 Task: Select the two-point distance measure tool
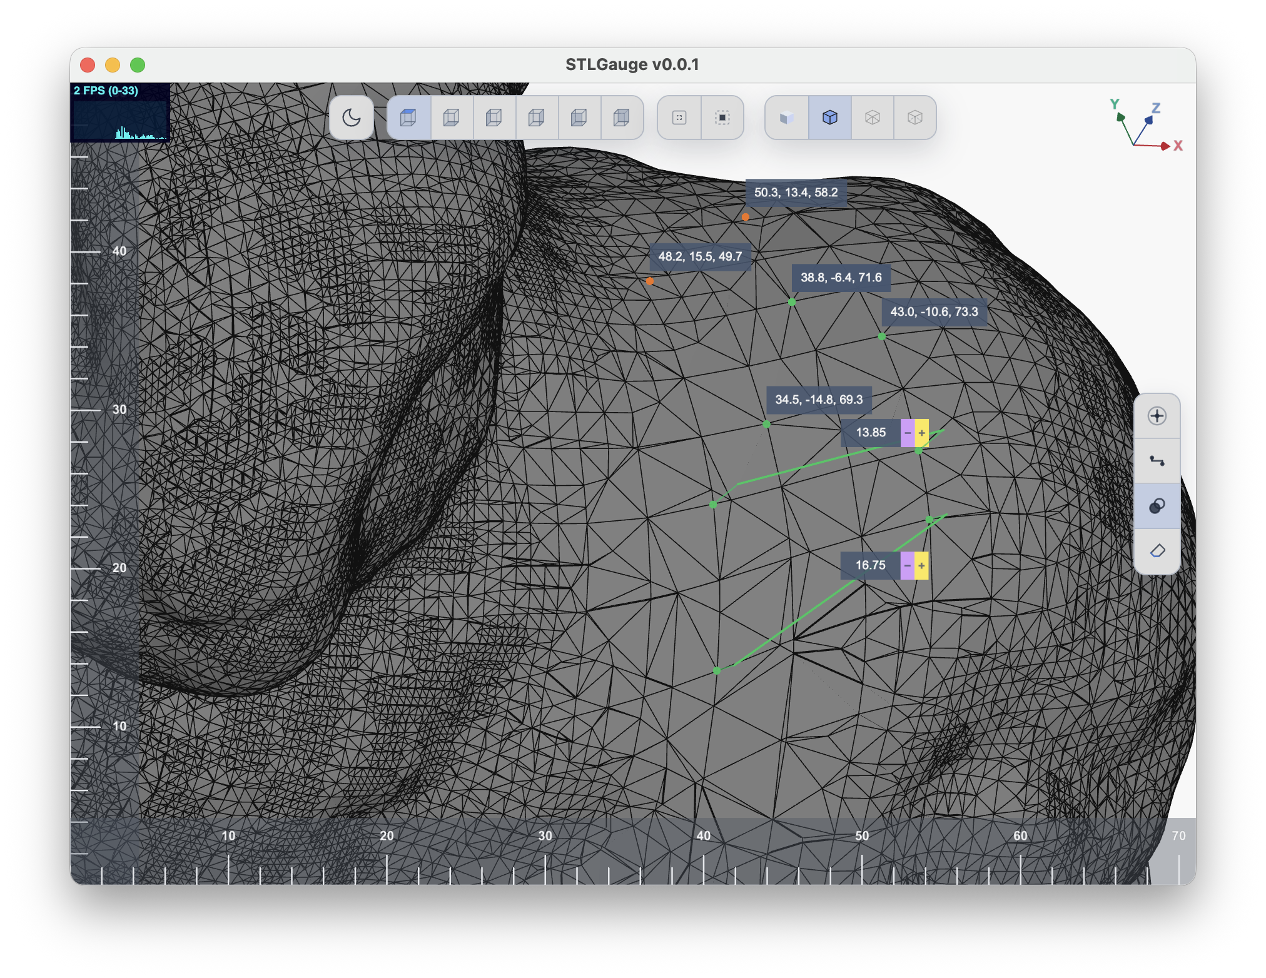[x=1157, y=461]
